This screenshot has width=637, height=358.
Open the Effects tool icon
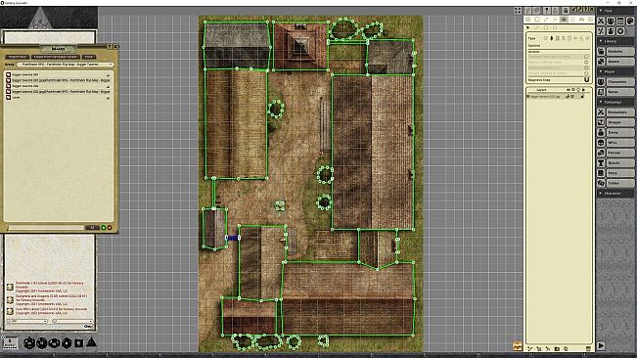click(611, 31)
